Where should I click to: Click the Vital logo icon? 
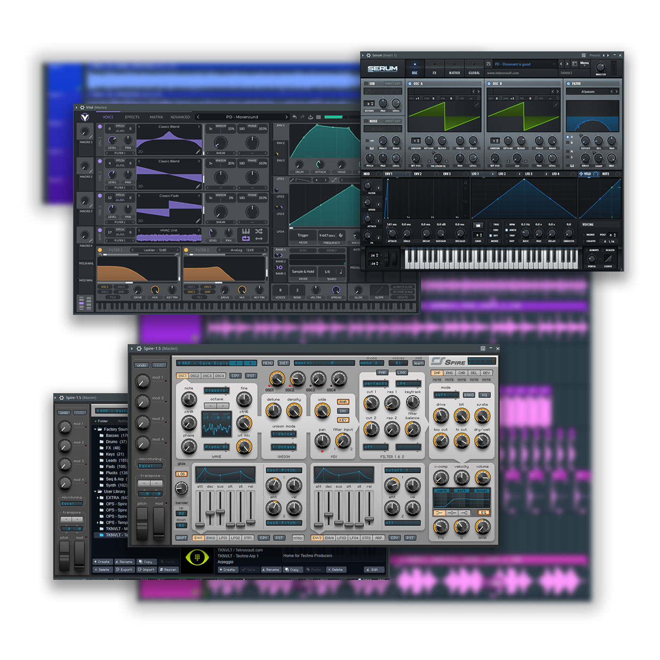pyautogui.click(x=85, y=117)
